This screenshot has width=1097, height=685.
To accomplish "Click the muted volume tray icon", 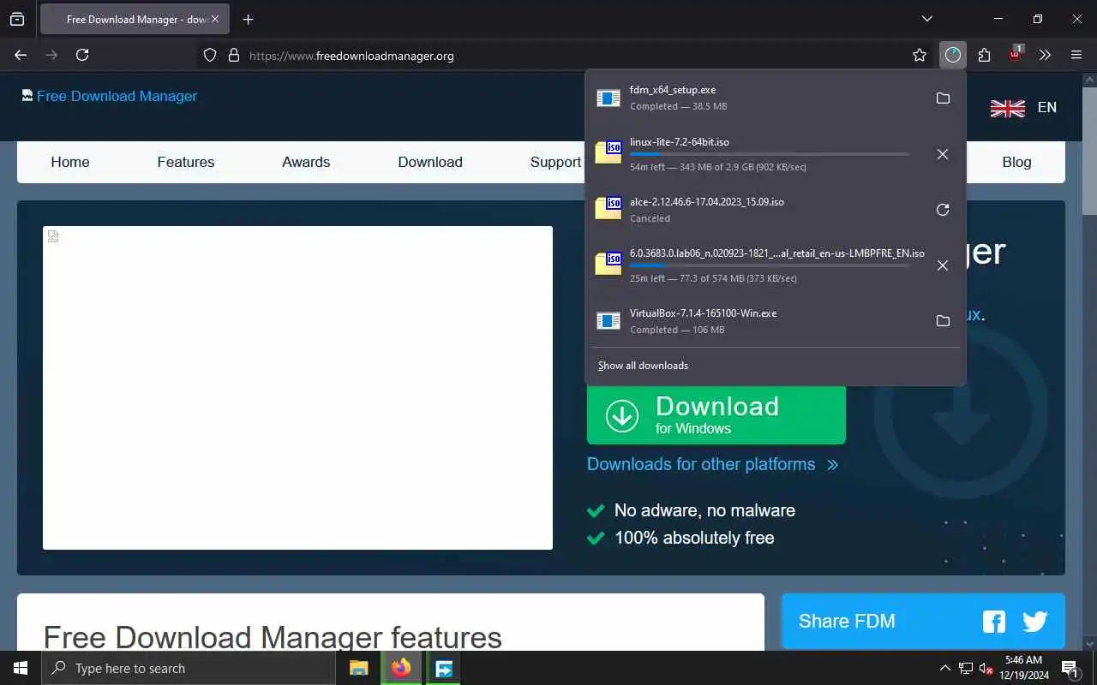I will (x=986, y=668).
